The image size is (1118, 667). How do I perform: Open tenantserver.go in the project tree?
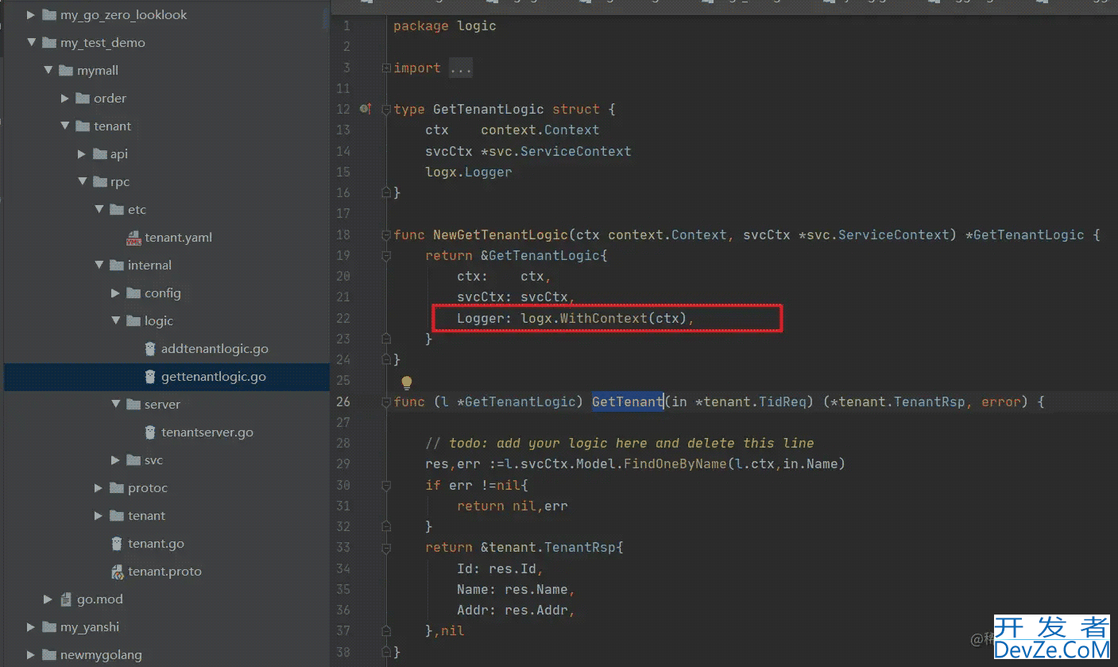tap(207, 432)
